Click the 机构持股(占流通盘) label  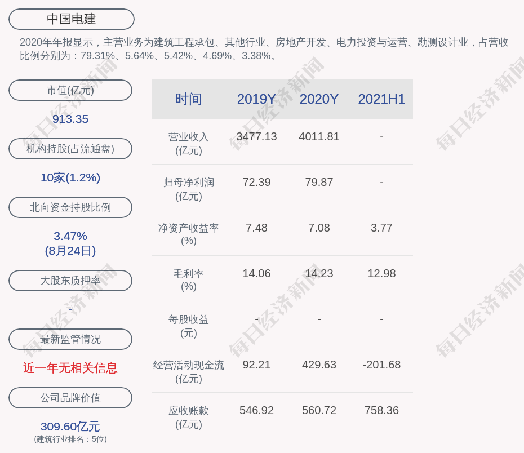[70, 149]
